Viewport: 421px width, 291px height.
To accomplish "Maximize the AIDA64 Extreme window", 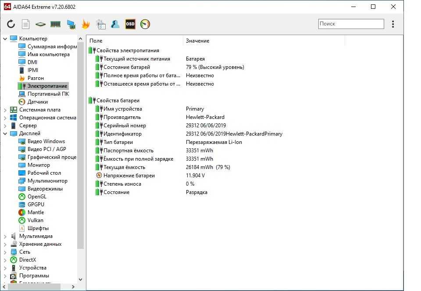I will pyautogui.click(x=373, y=7).
